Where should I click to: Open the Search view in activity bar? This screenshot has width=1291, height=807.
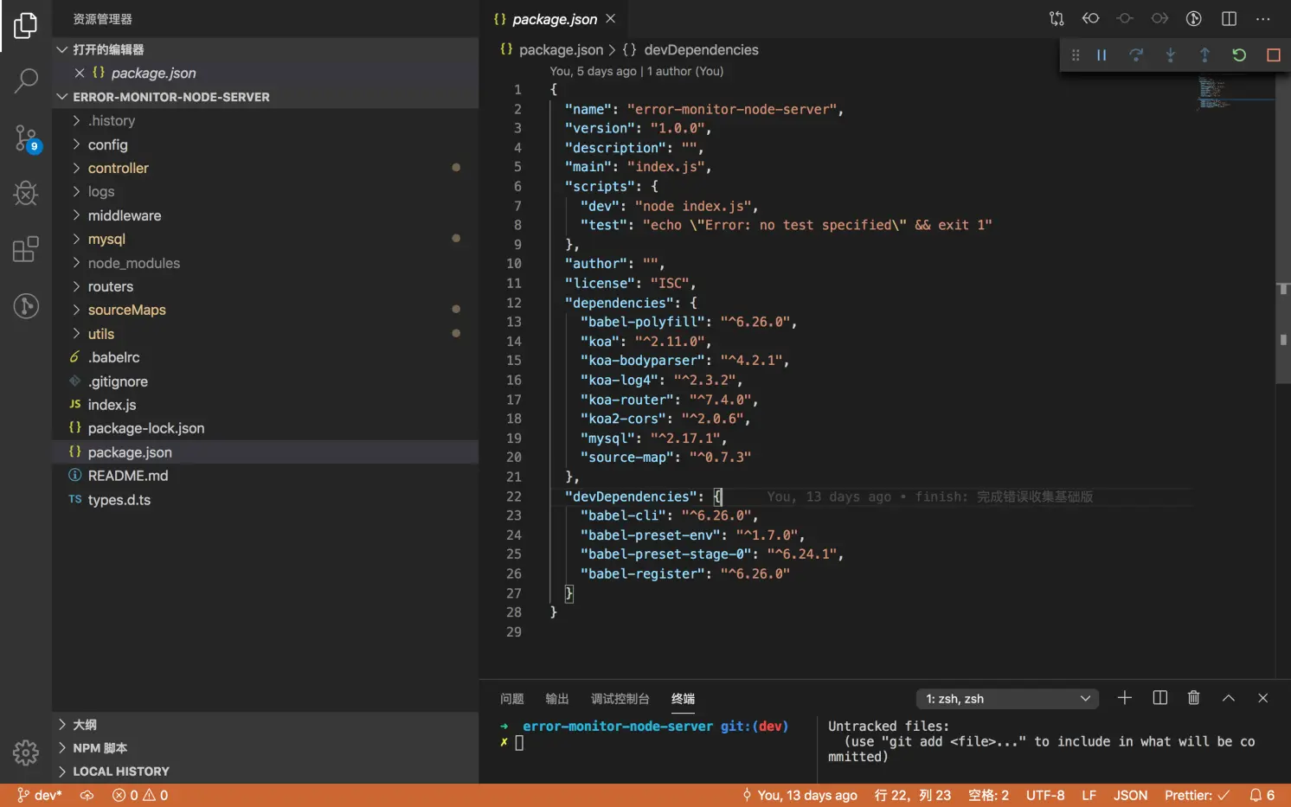click(x=26, y=80)
